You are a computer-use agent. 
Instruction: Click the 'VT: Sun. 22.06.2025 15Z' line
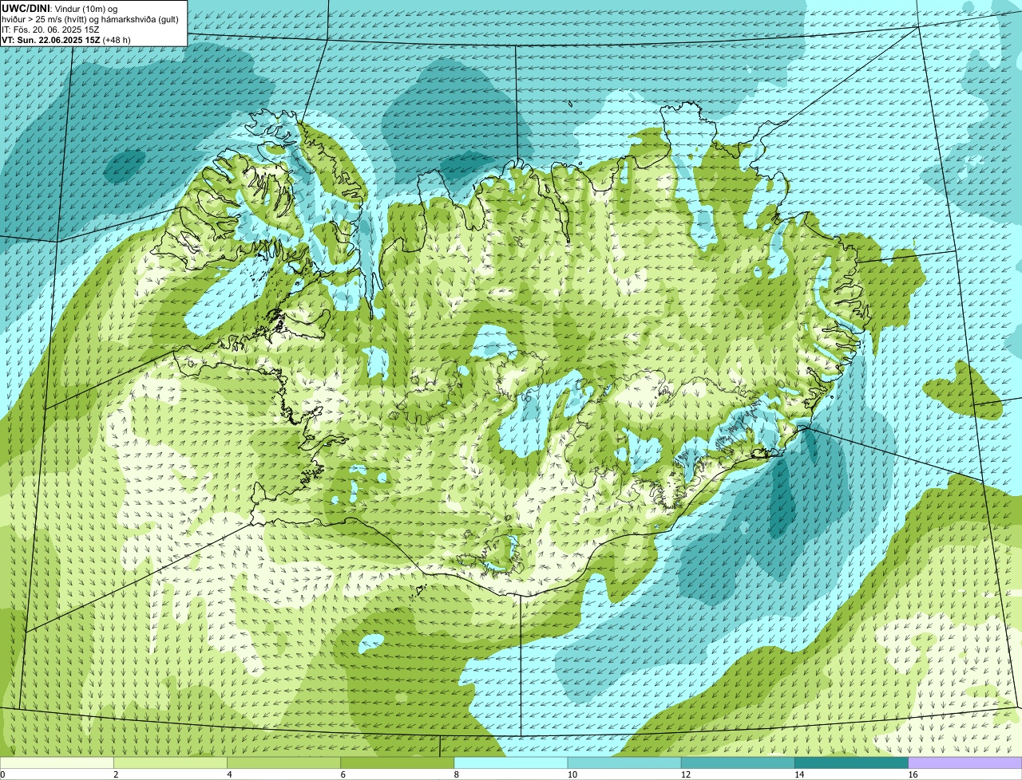[51, 40]
